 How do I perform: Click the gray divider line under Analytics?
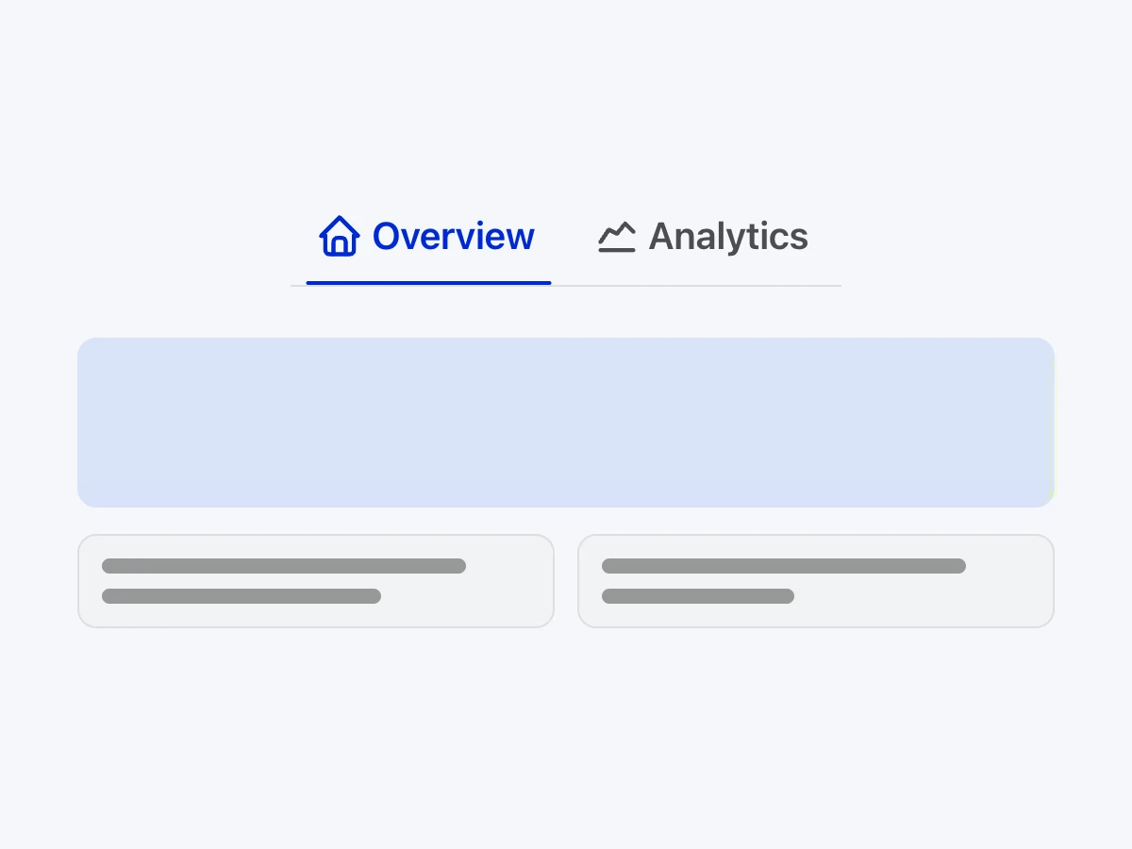696,285
